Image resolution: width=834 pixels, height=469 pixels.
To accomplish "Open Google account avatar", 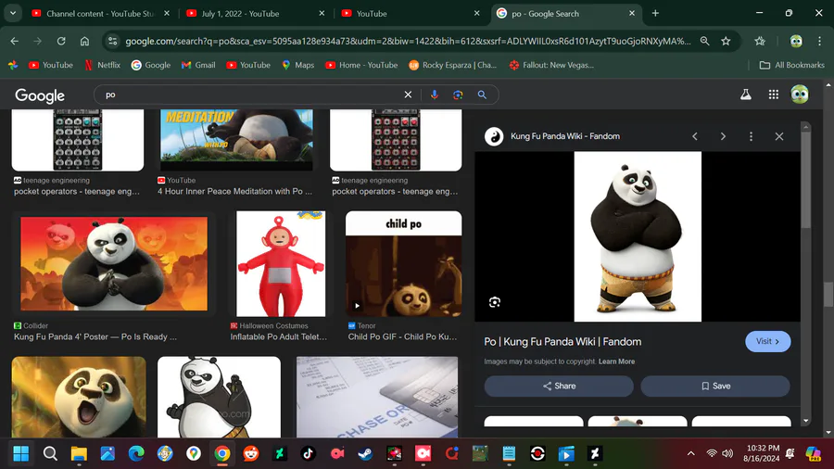I will point(800,95).
